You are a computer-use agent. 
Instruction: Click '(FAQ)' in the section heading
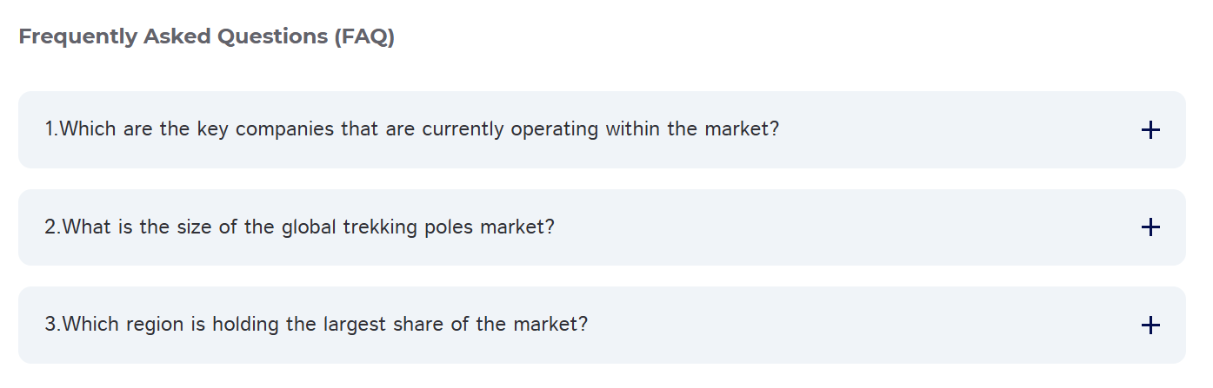tap(363, 37)
